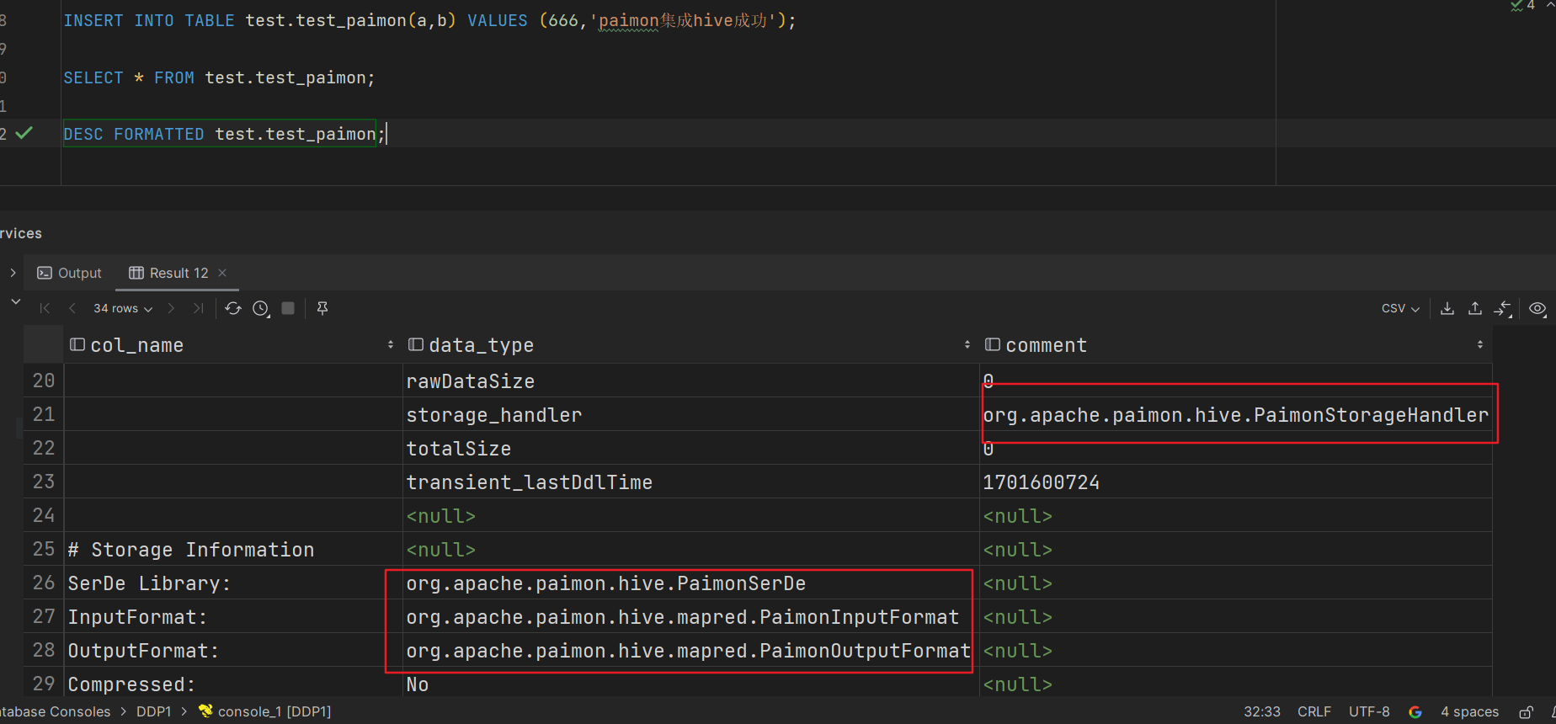Go to first page of results
The height and width of the screenshot is (724, 1556).
[45, 308]
